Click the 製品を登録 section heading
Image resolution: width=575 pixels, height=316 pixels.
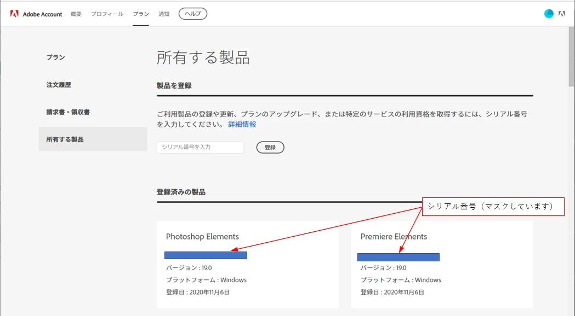tap(174, 86)
